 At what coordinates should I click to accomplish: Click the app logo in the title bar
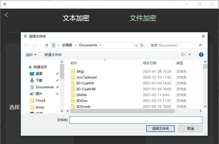tap(5, 4)
